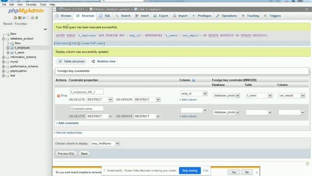This screenshot has width=312, height=176.
Task: Open the blue documentation help icon in sidebar
Action: click(x=24, y=18)
